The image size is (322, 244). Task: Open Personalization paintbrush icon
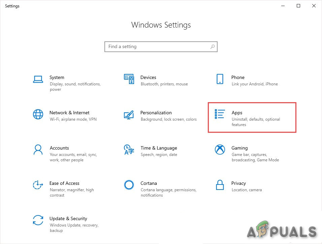(x=129, y=115)
